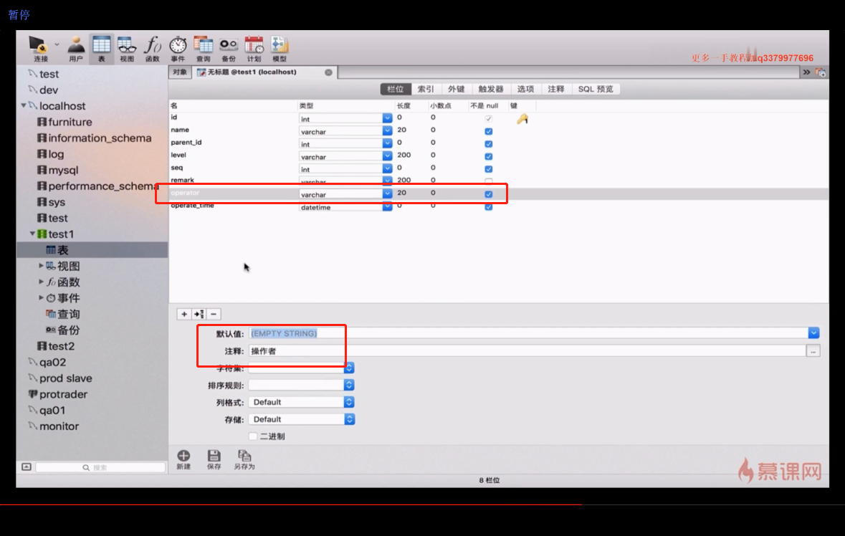Select the Table (表) toolbar icon
Viewport: 845px width, 536px height.
pos(101,49)
